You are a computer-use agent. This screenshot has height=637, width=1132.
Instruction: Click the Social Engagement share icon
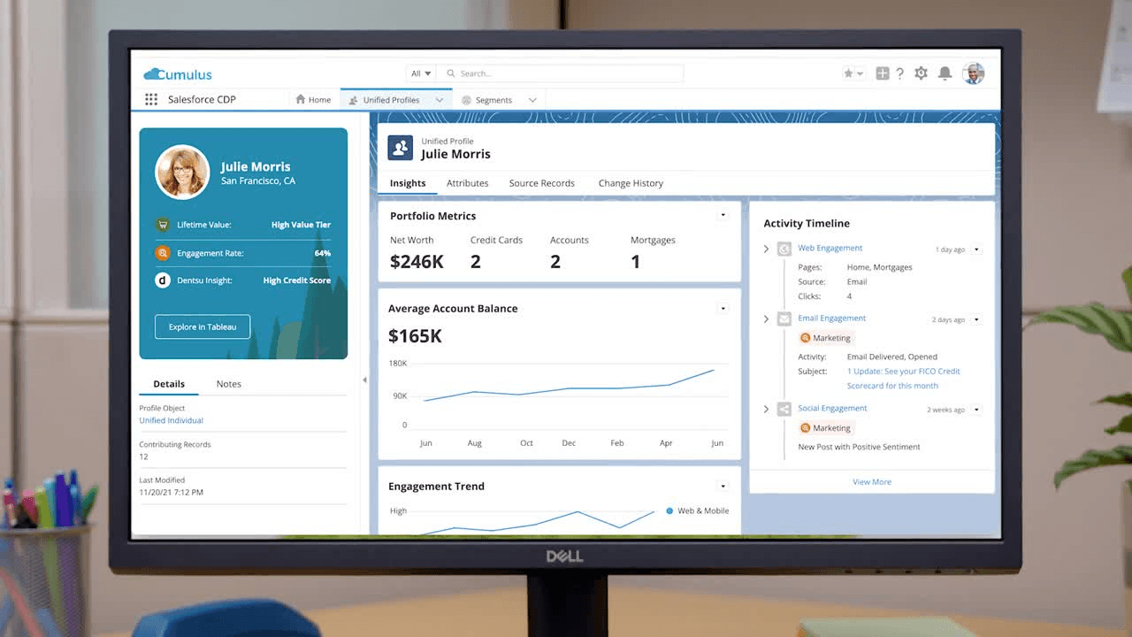pos(784,409)
